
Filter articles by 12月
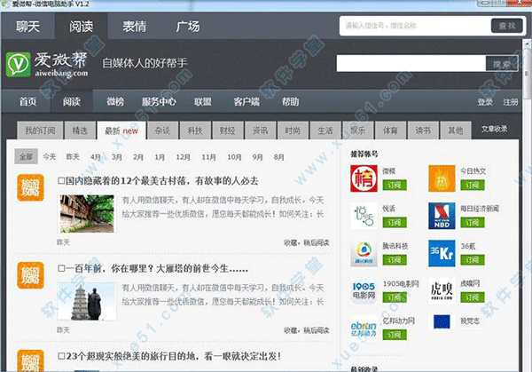[183, 157]
